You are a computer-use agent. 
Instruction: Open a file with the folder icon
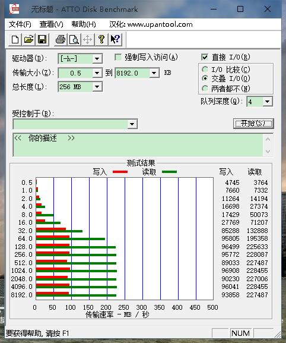28,39
